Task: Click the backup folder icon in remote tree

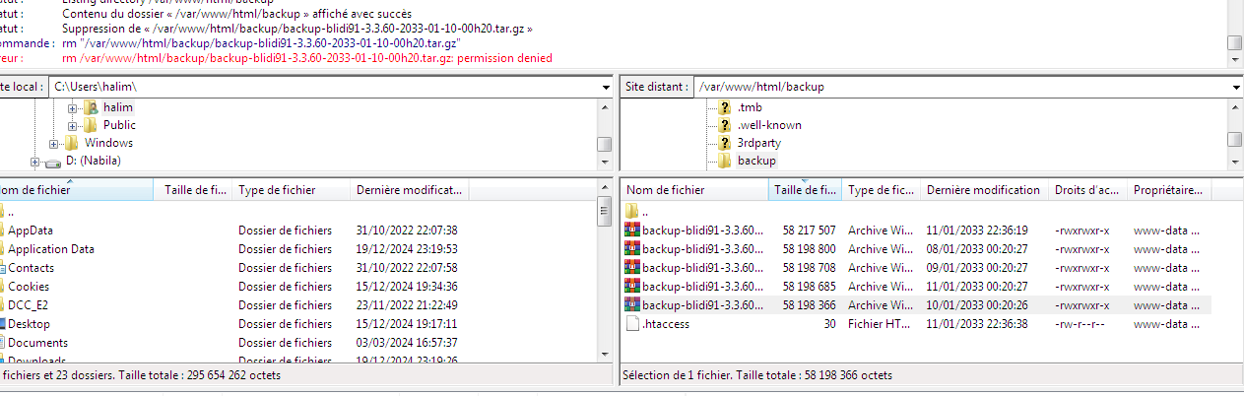Action: pyautogui.click(x=725, y=161)
